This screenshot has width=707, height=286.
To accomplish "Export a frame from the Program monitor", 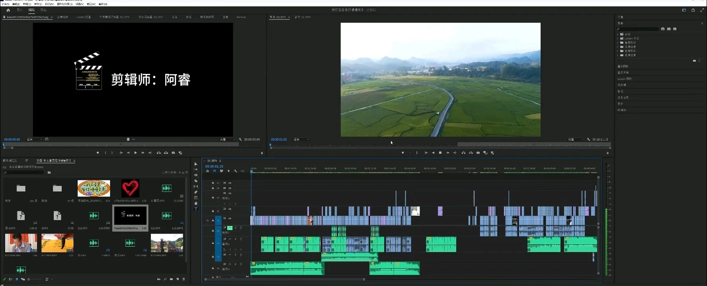I will click(478, 153).
